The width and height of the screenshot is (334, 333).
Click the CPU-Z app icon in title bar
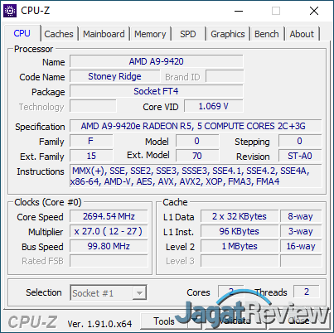tap(10, 11)
